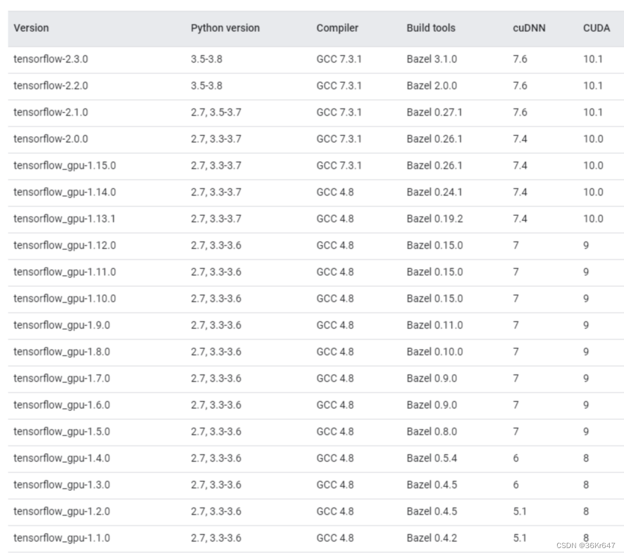624x554 pixels.
Task: Click the Bazel 0.11.0 cell
Action: [435, 326]
